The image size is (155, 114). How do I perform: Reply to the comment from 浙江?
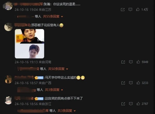pyautogui.click(x=131, y=104)
